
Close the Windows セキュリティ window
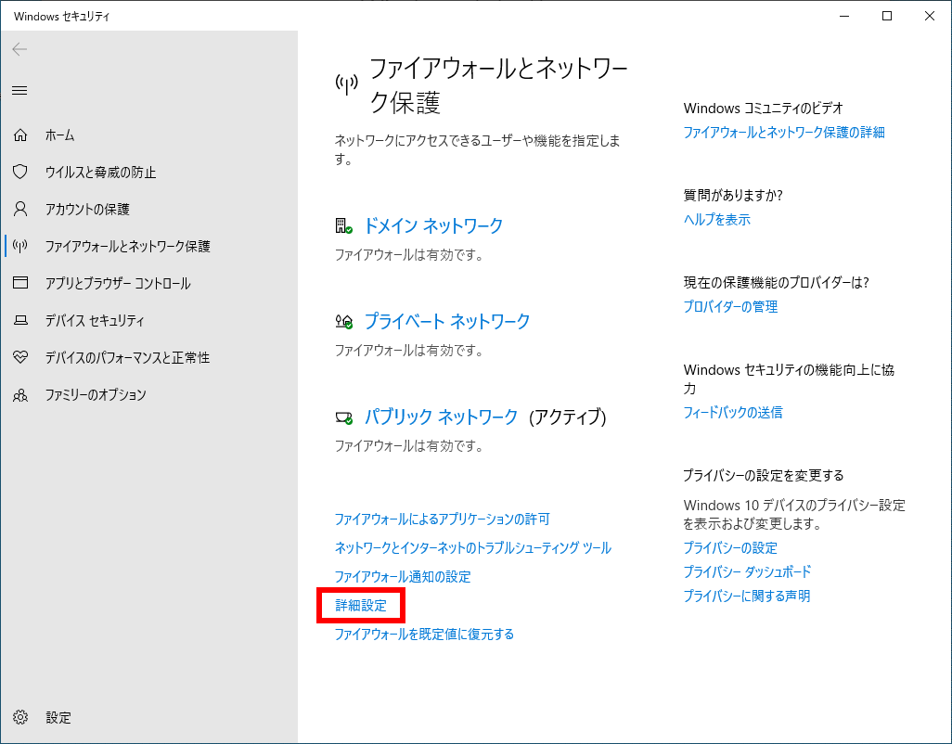pos(929,16)
